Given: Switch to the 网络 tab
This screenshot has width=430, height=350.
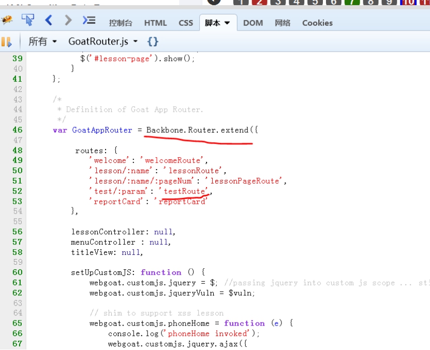Looking at the screenshot, I should point(283,23).
